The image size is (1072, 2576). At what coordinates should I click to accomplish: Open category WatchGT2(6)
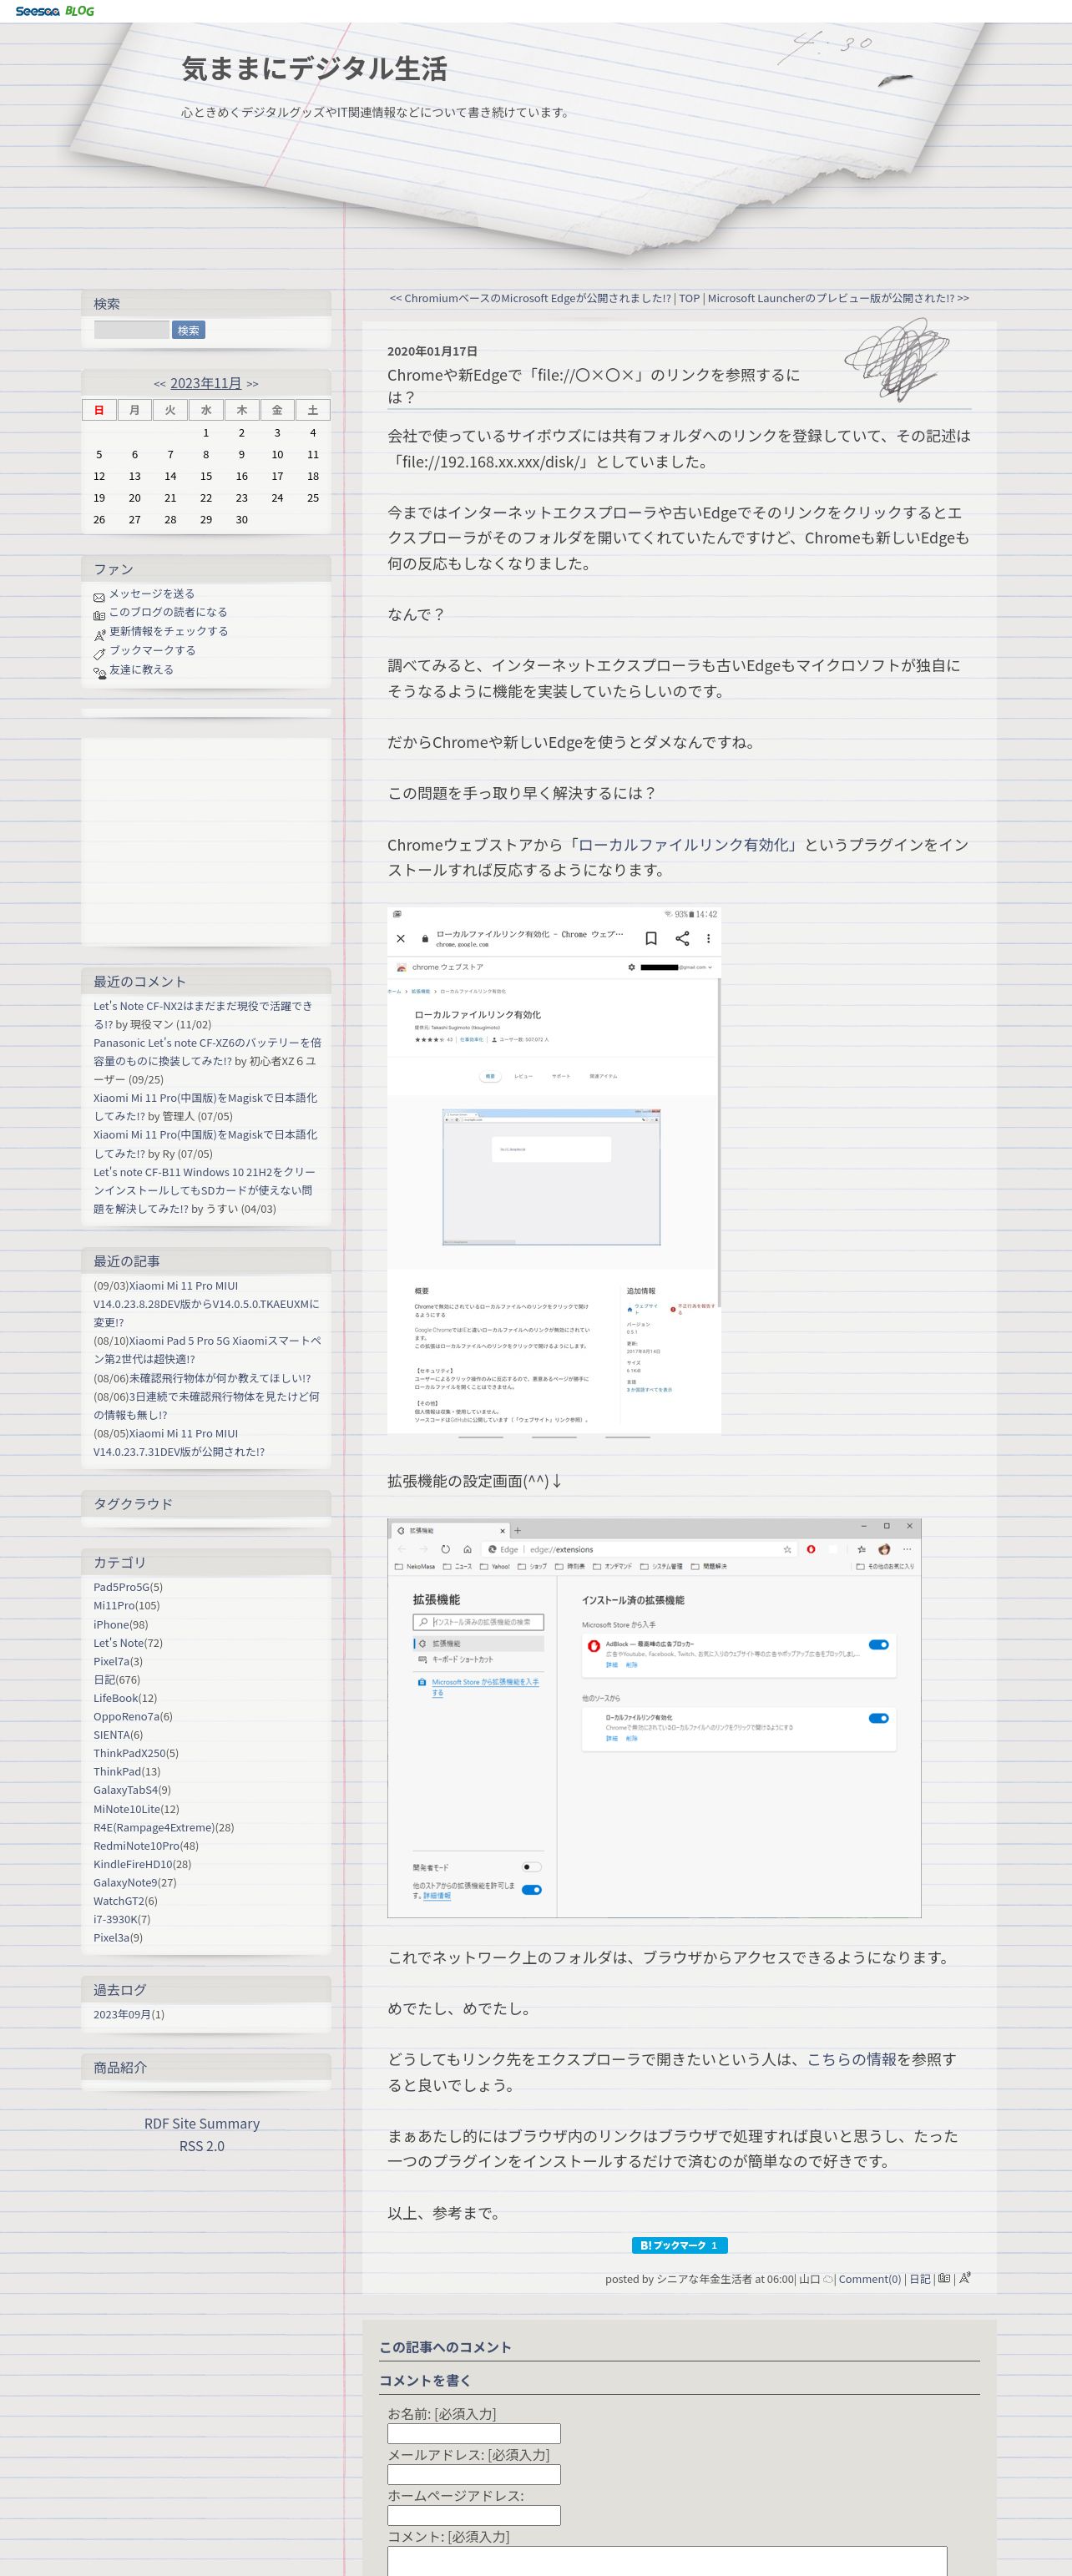coord(125,1901)
